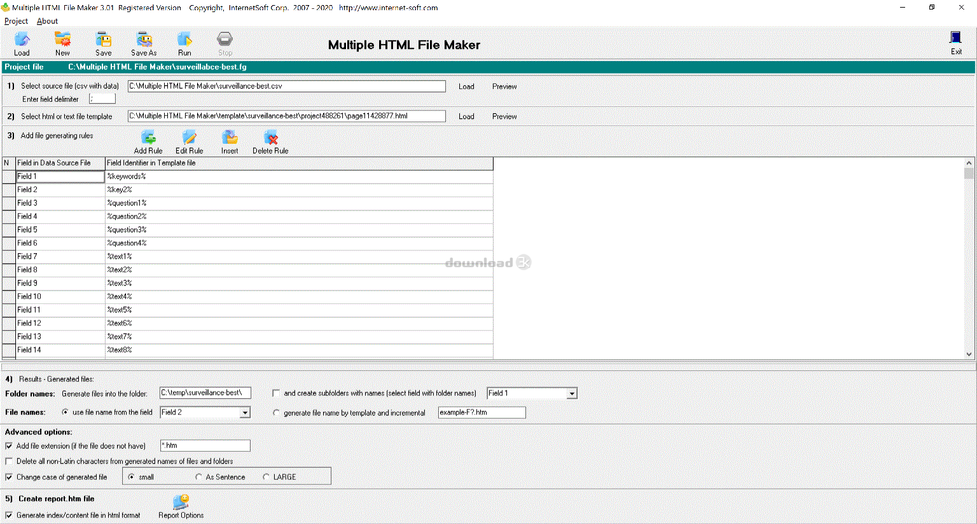Select the %text7% identifier cell
977x524 pixels.
[299, 336]
